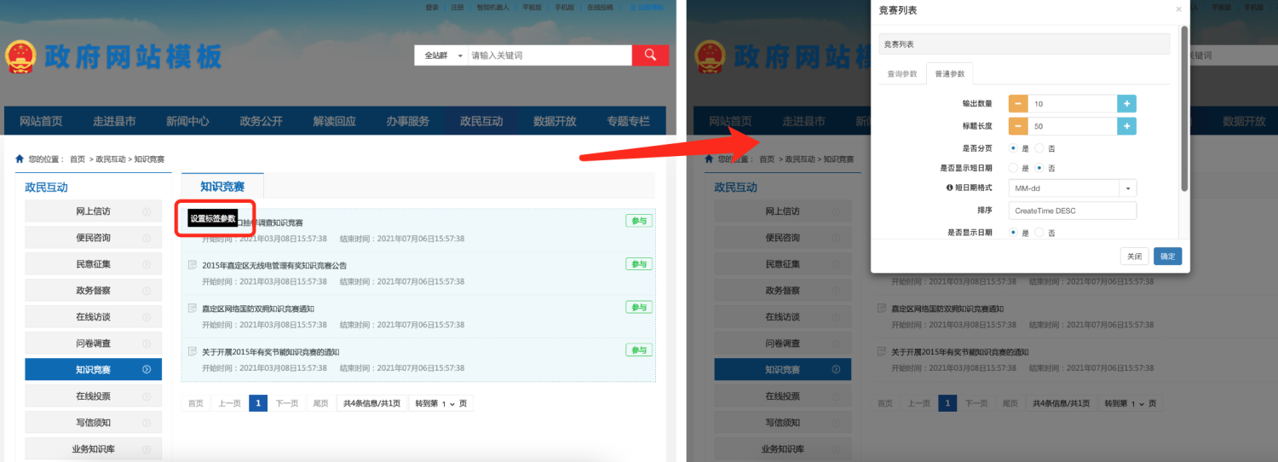Increase 输出数量 with the plus button

(x=1126, y=103)
